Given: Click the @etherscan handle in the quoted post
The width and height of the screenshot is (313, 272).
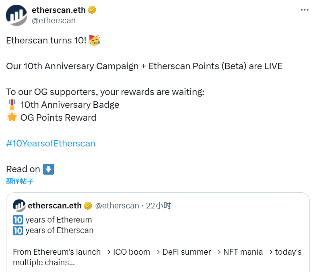Looking at the screenshot, I should (117, 206).
